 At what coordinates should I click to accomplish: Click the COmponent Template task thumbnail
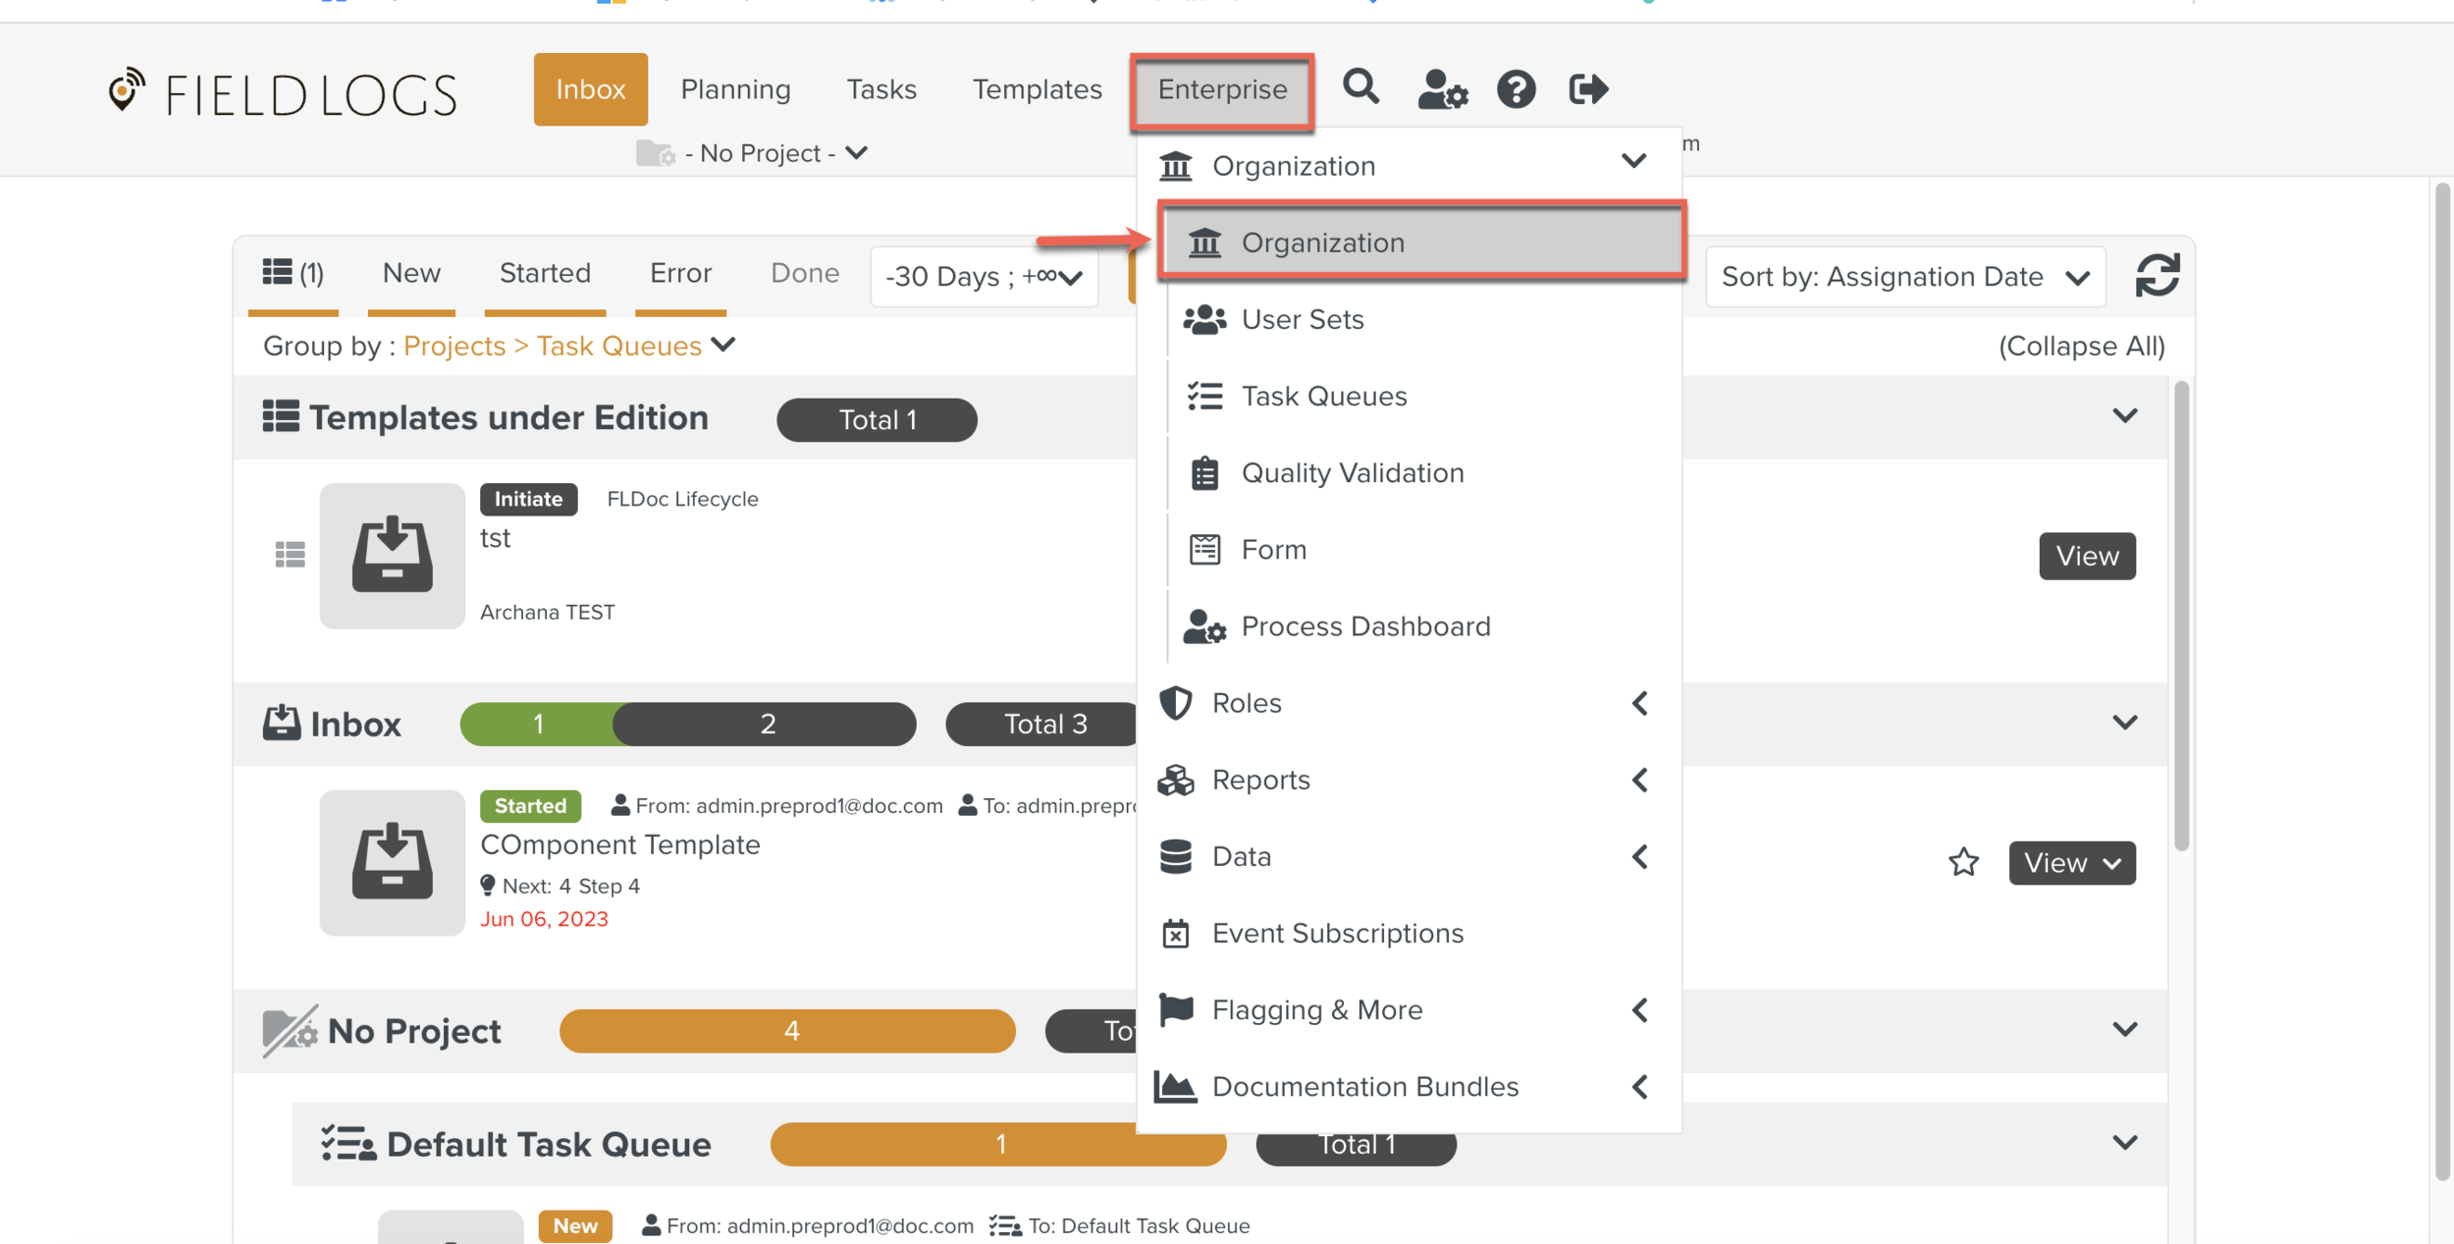pyautogui.click(x=392, y=862)
